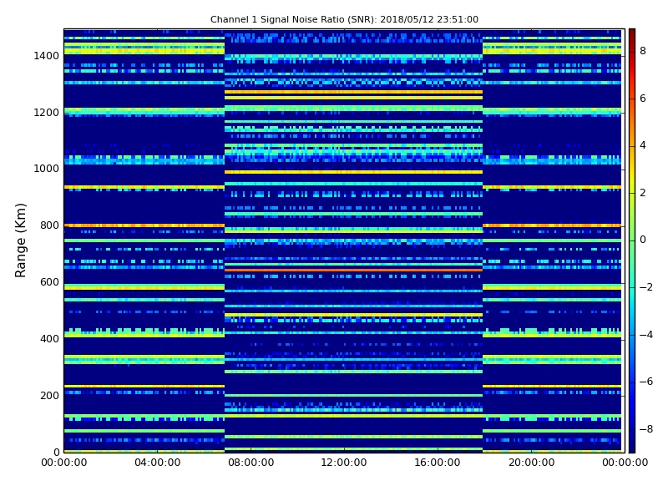Click the "Range (Km)" axis label

pyautogui.click(x=20, y=240)
